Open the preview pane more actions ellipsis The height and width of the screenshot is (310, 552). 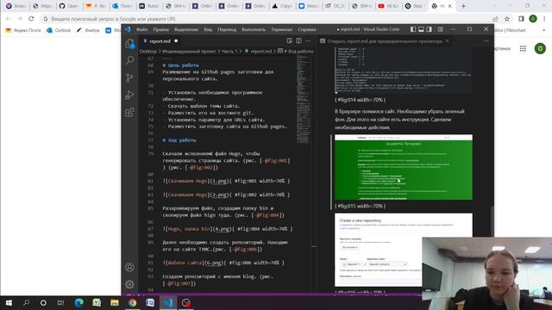coord(486,40)
